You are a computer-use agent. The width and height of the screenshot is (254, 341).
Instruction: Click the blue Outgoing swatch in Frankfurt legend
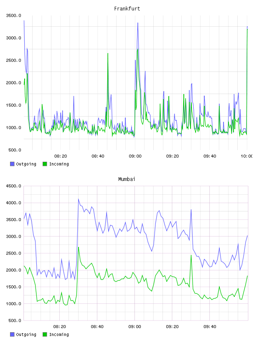(x=12, y=164)
